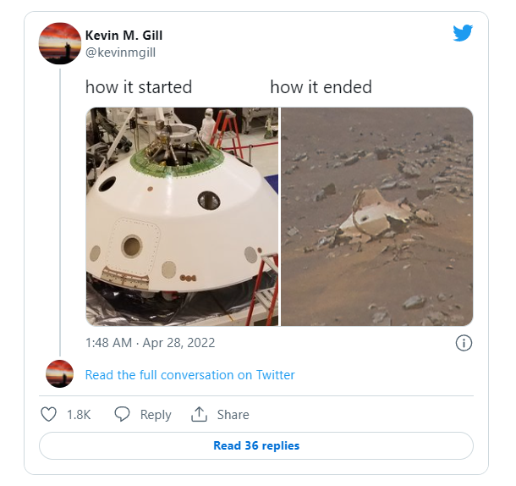Screen dimensions: 516x486
Task: Click the "how it ended" tweet text
Action: point(321,87)
